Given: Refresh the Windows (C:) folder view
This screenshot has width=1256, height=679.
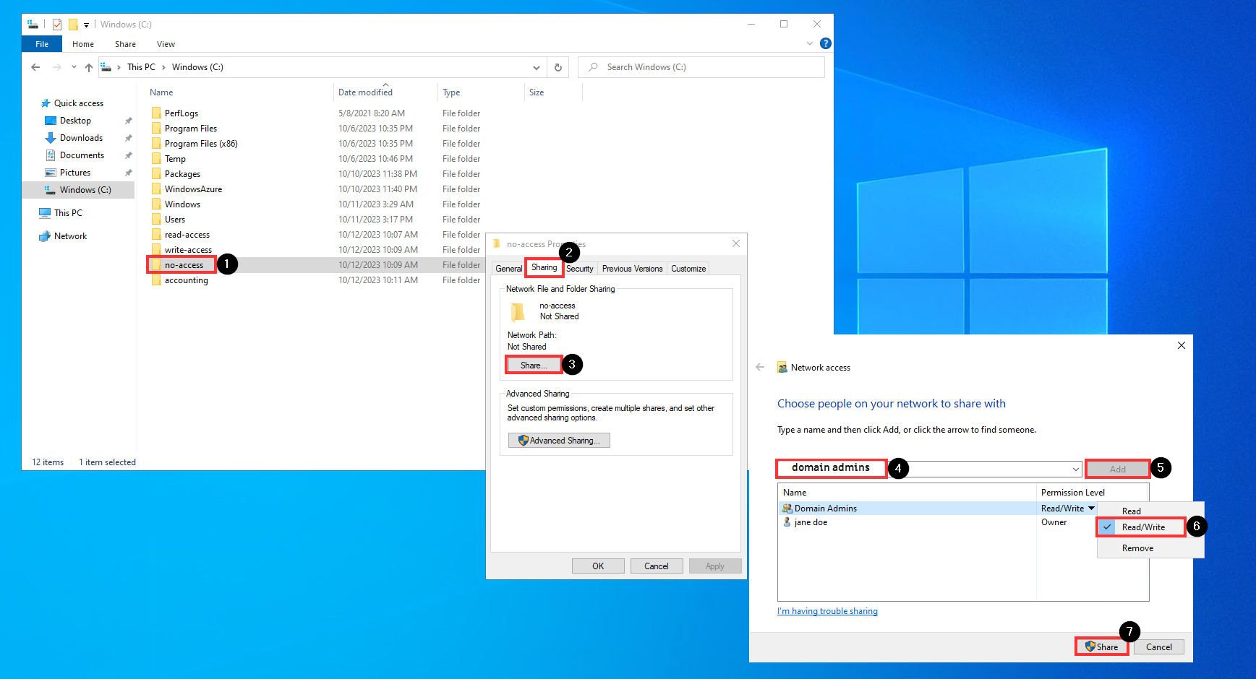Looking at the screenshot, I should 558,67.
